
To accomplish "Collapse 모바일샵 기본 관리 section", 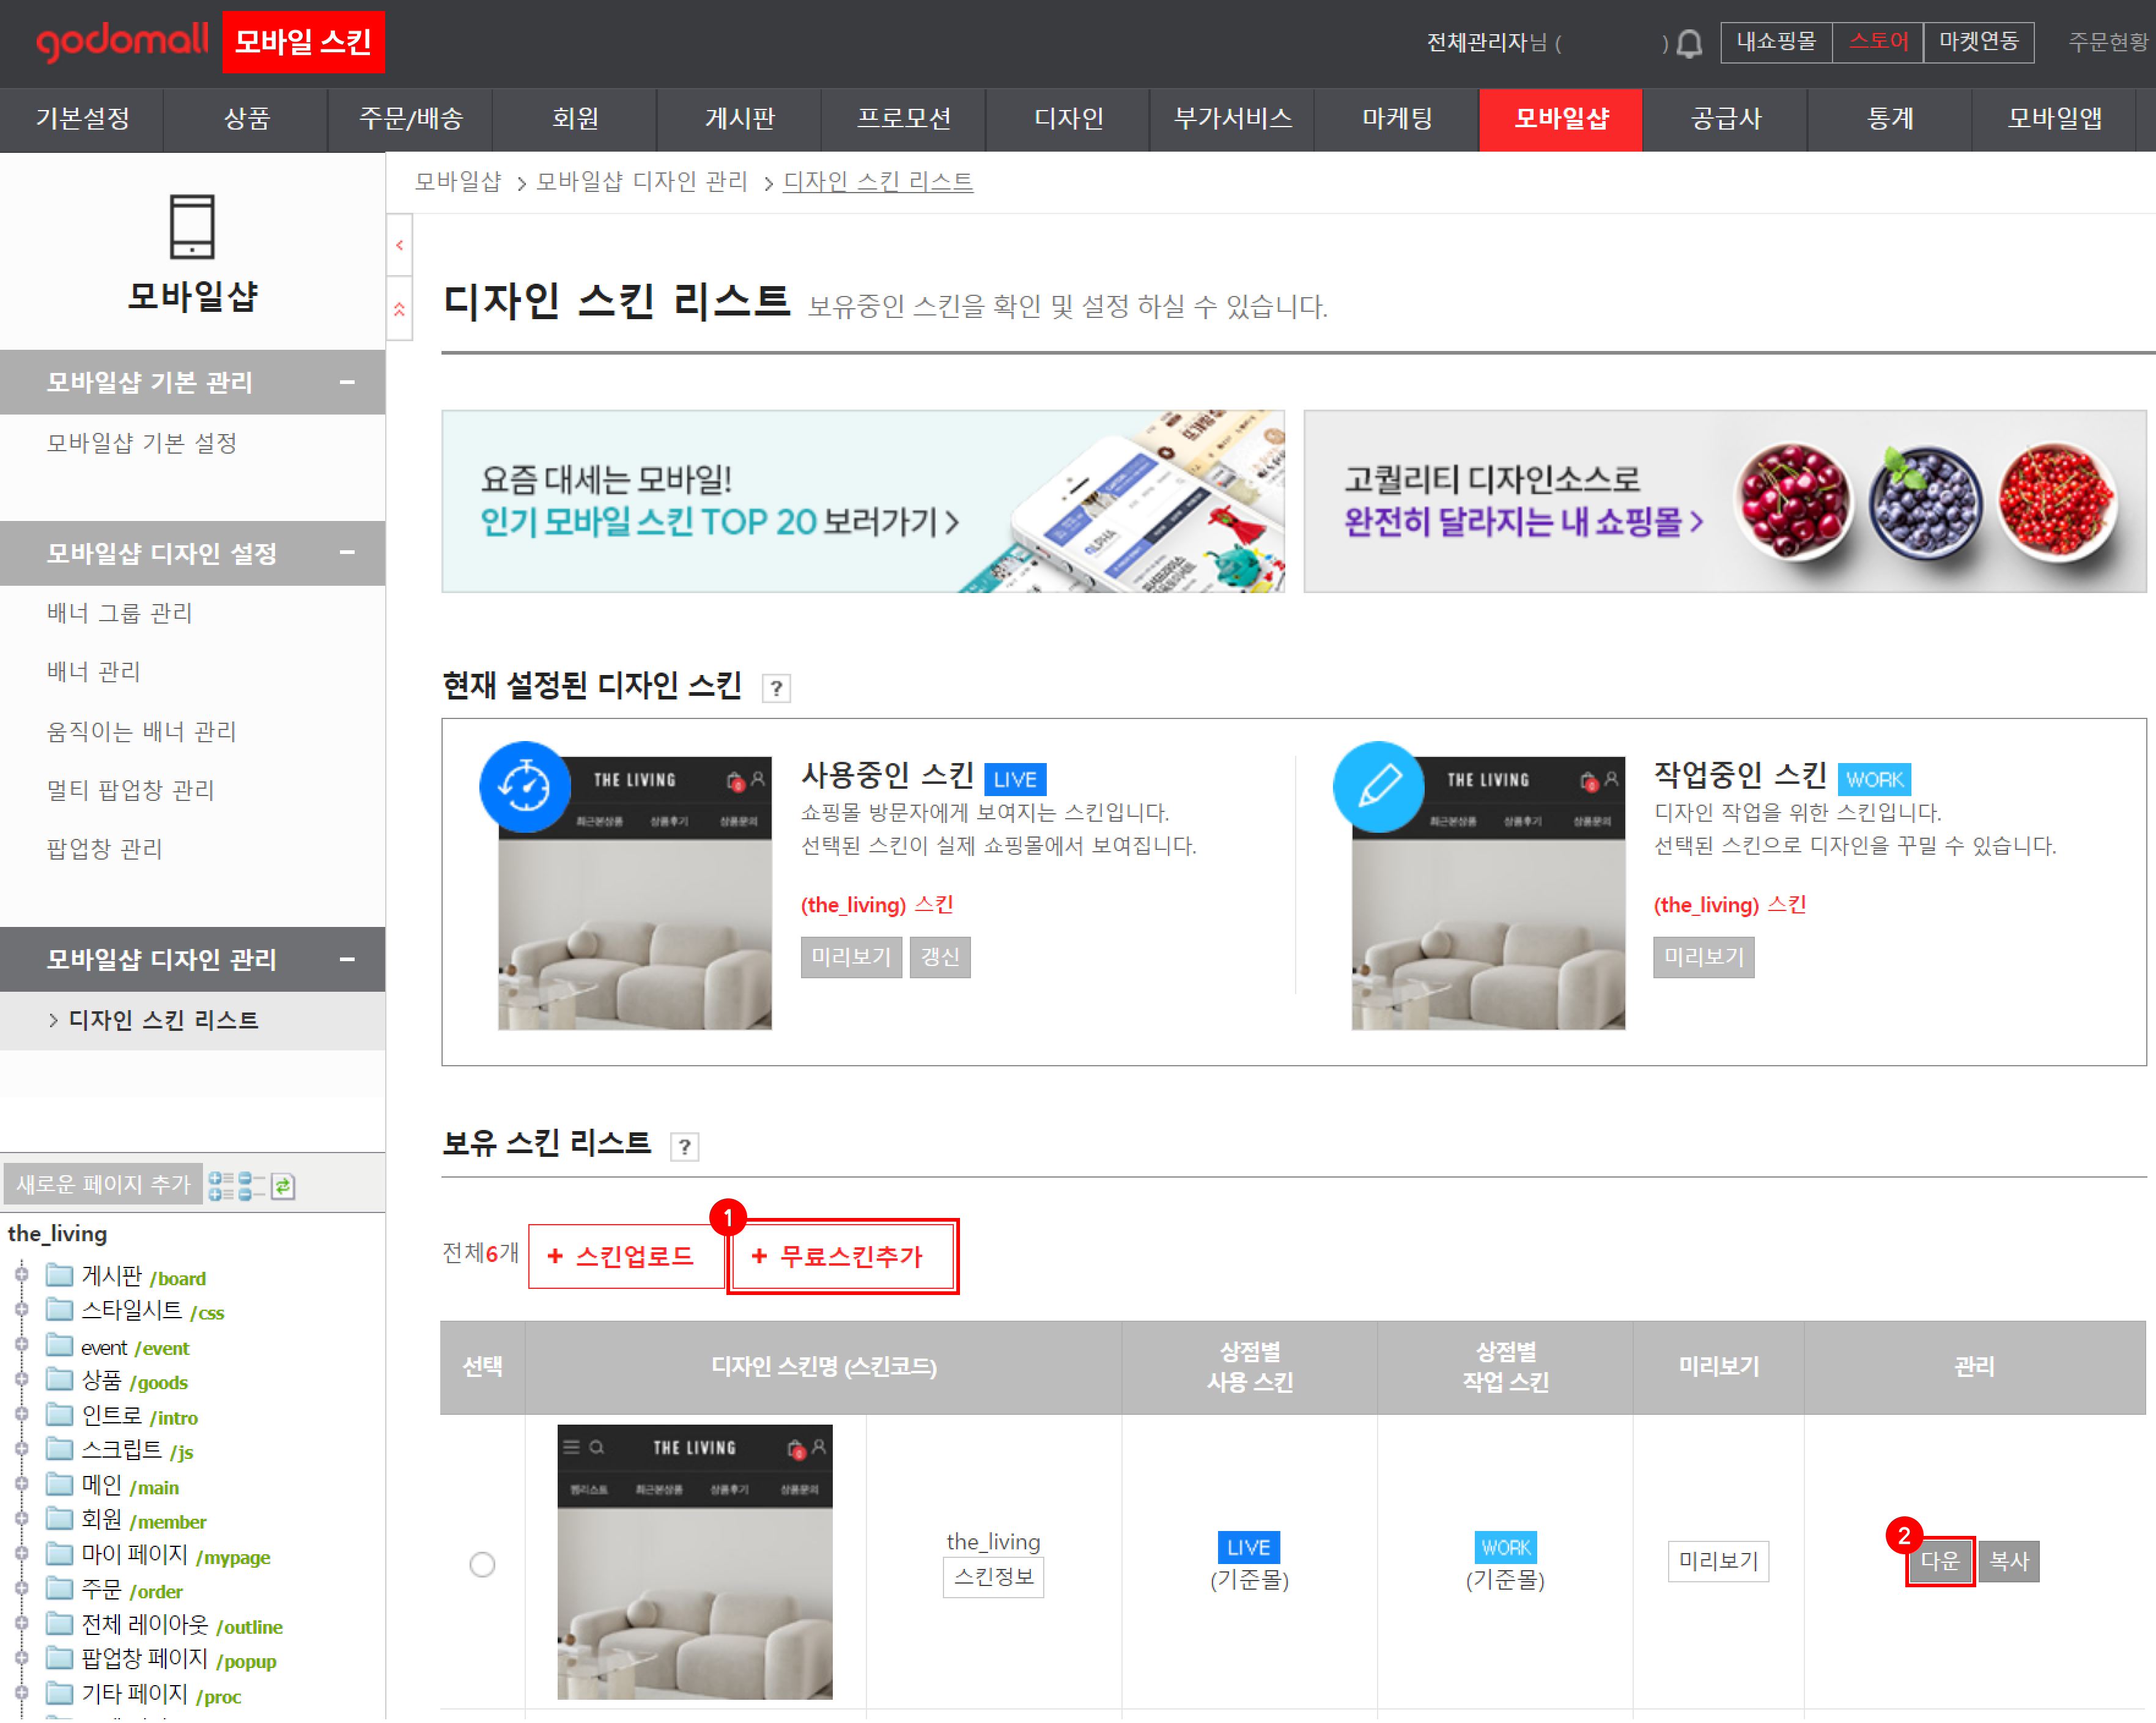I will [x=347, y=382].
